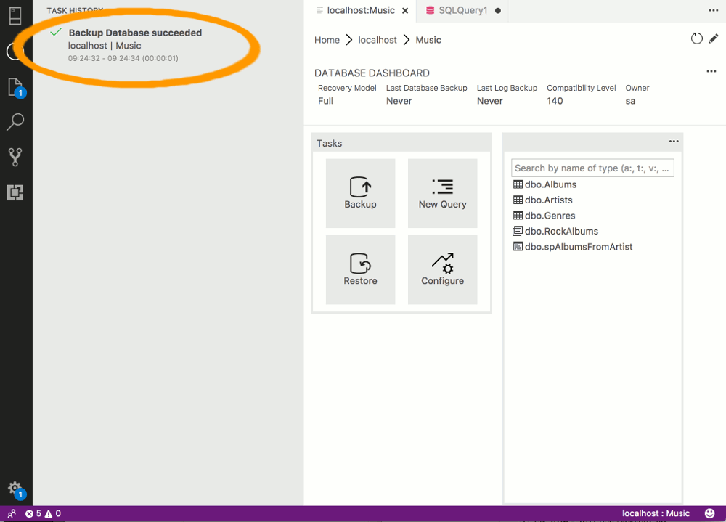Image resolution: width=726 pixels, height=522 pixels.
Task: Click the unsaved dot on SQLQuery1 tab
Action: click(498, 11)
